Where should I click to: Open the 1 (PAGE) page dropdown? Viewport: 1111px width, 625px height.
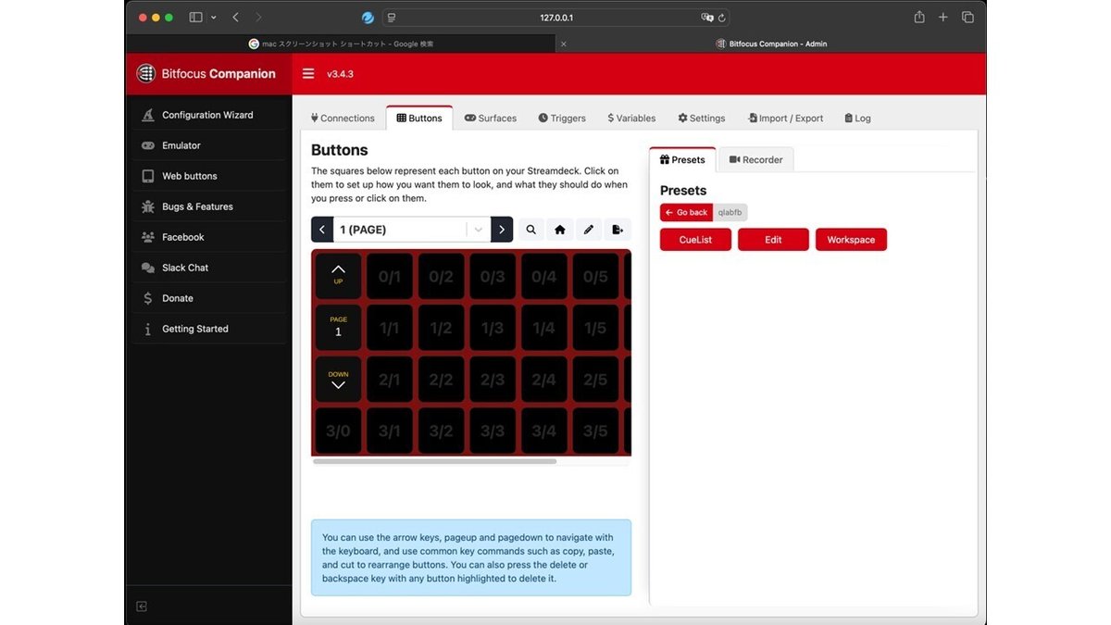pos(478,230)
